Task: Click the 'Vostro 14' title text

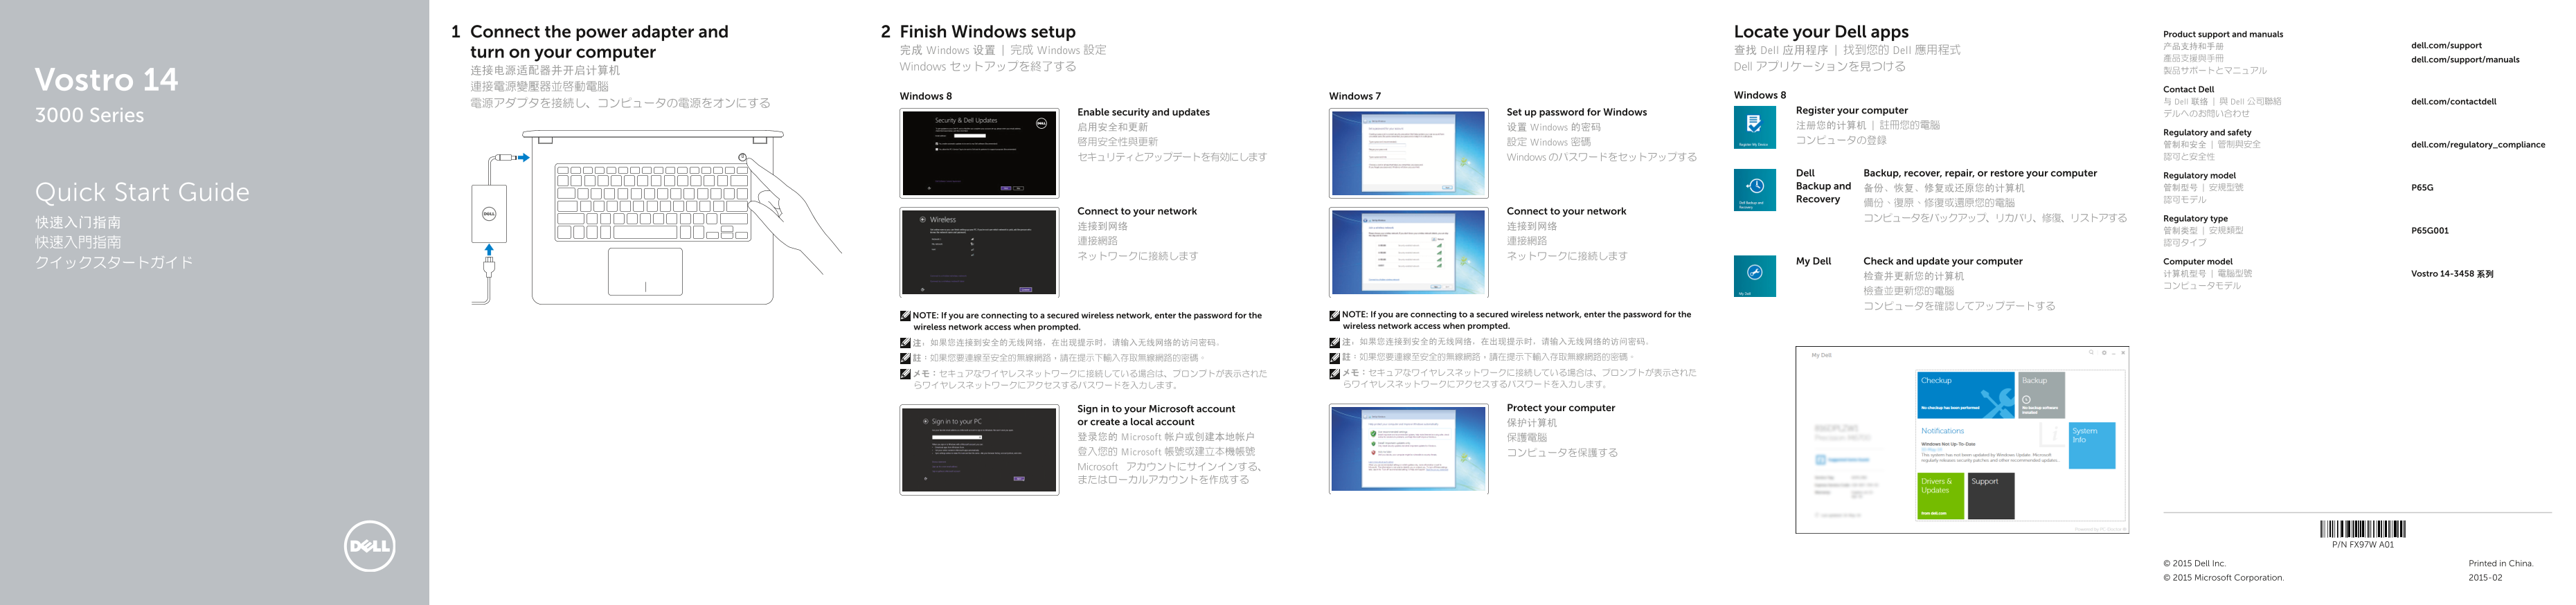Action: point(106,79)
